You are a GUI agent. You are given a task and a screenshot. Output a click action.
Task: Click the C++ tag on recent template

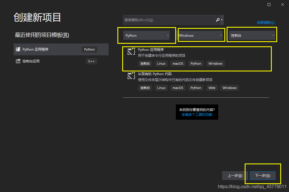pyautogui.click(x=91, y=61)
